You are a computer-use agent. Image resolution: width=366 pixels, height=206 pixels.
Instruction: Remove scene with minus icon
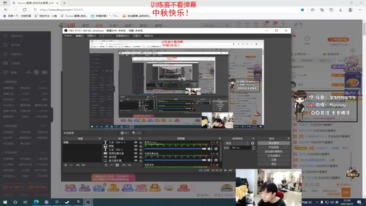click(71, 165)
